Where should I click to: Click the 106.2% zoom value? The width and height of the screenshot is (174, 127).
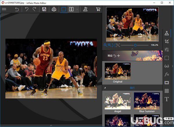pyautogui.click(x=155, y=45)
